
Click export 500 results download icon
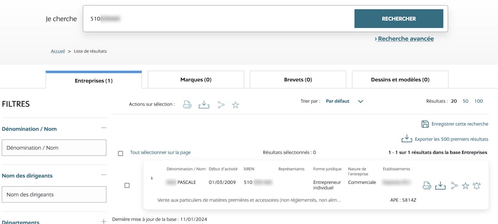407,139
